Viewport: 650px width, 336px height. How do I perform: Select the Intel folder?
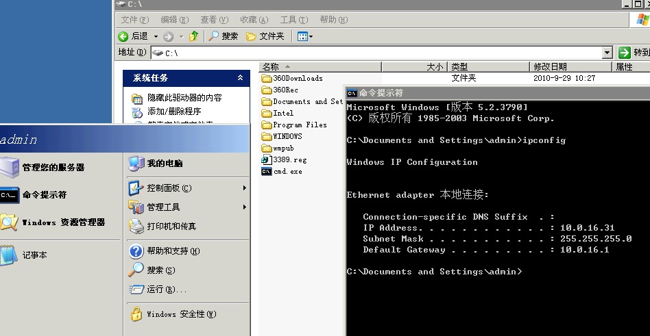click(278, 113)
